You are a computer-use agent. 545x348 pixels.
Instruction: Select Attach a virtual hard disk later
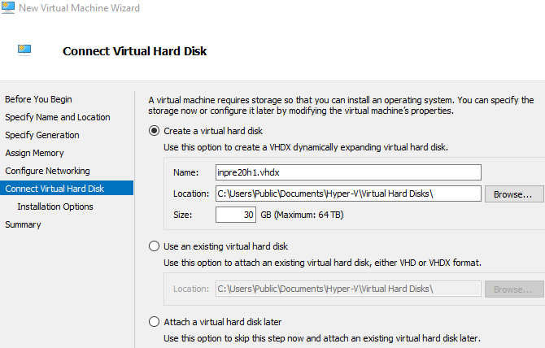(x=153, y=321)
